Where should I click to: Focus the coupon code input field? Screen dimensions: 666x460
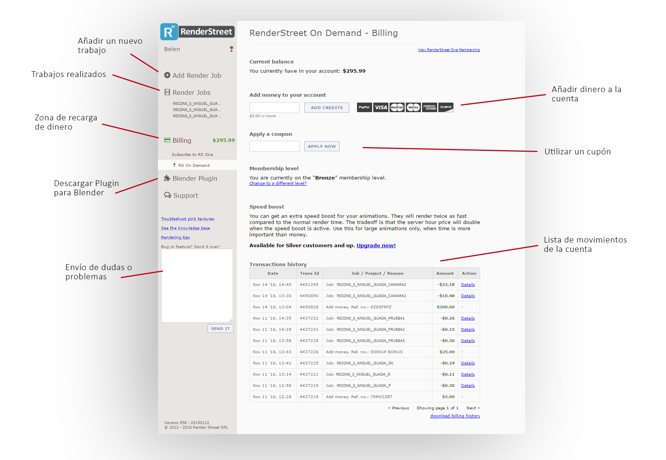pyautogui.click(x=274, y=146)
